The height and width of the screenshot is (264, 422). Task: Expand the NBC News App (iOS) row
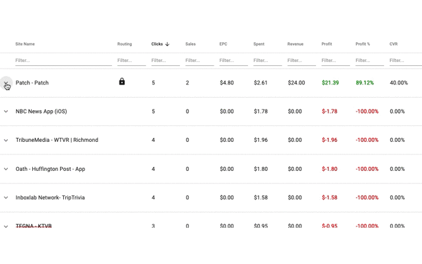tap(6, 112)
